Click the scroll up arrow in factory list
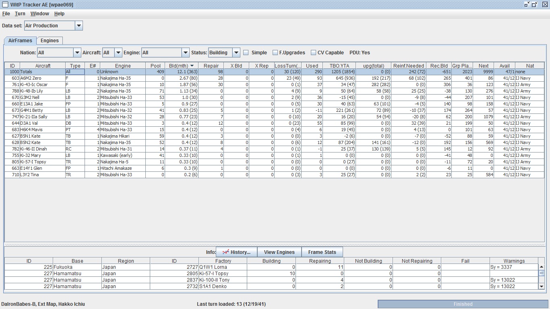This screenshot has height=309, width=550. click(541, 267)
